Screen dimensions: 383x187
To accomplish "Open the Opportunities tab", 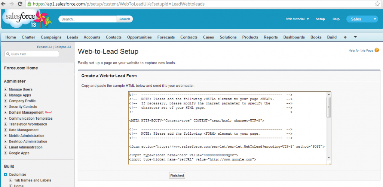I will pos(140,37).
